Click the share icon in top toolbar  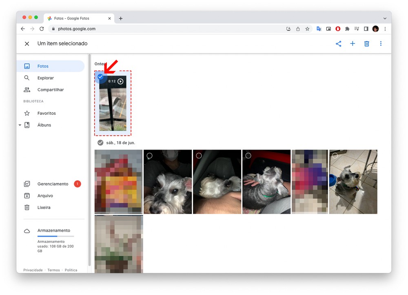[338, 44]
